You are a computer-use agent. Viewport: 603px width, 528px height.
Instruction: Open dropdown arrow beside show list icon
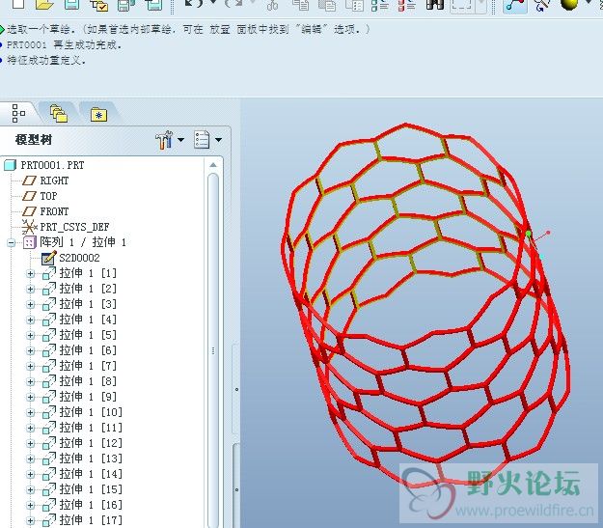click(218, 140)
